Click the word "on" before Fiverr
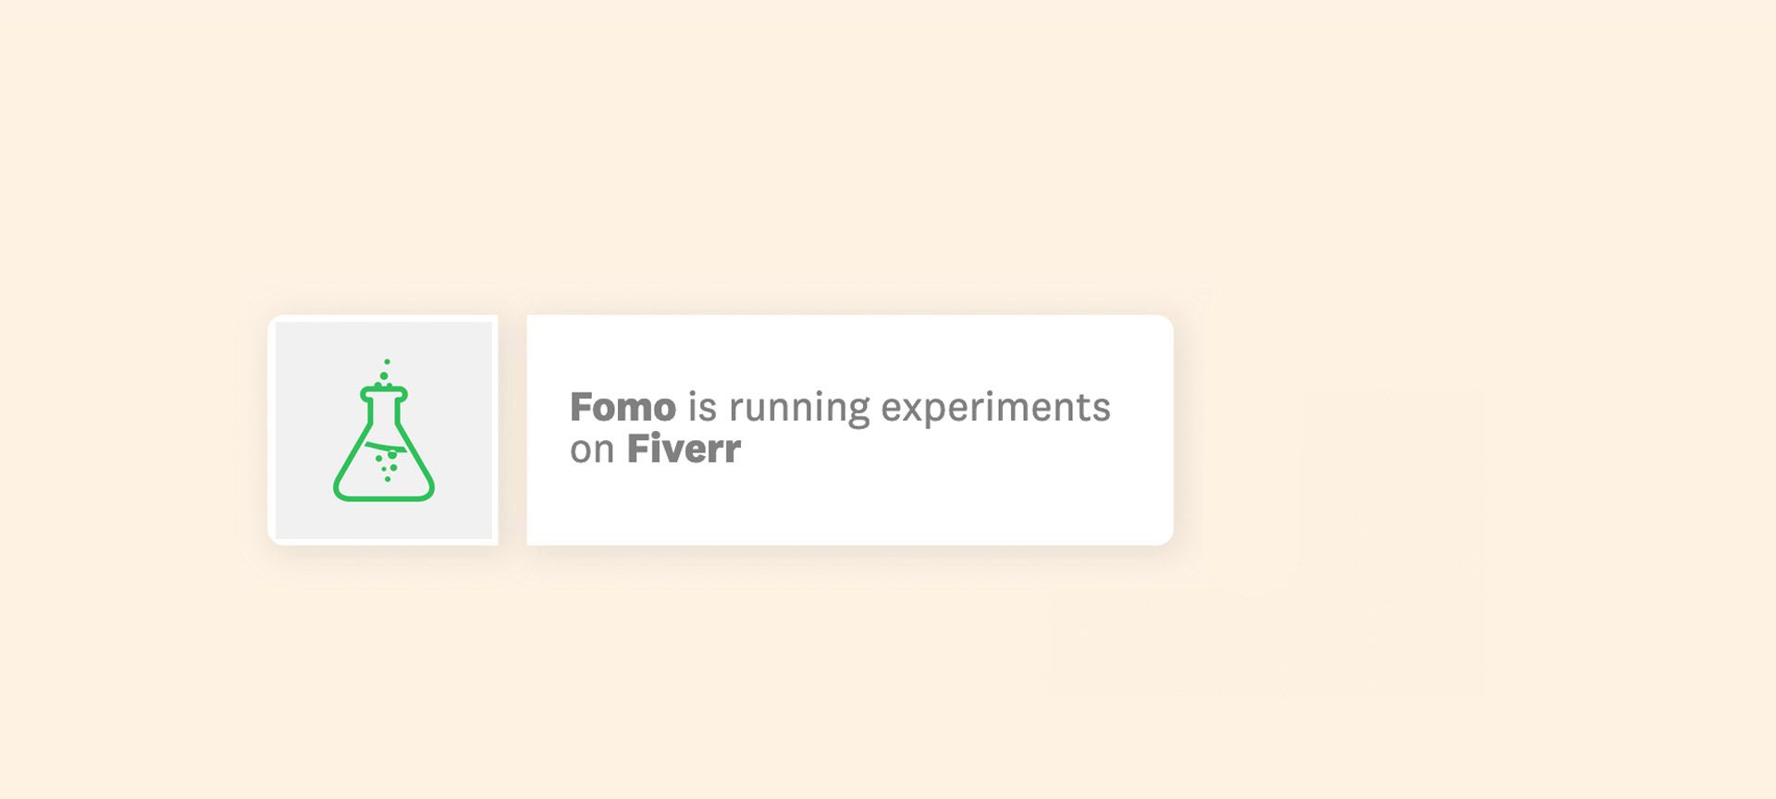 592,450
